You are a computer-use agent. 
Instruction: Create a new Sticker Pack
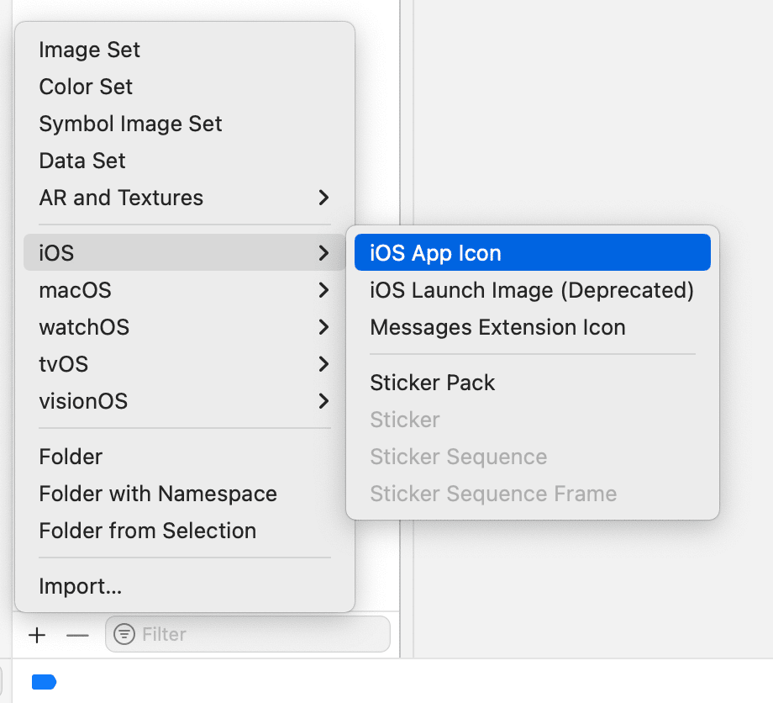433,382
